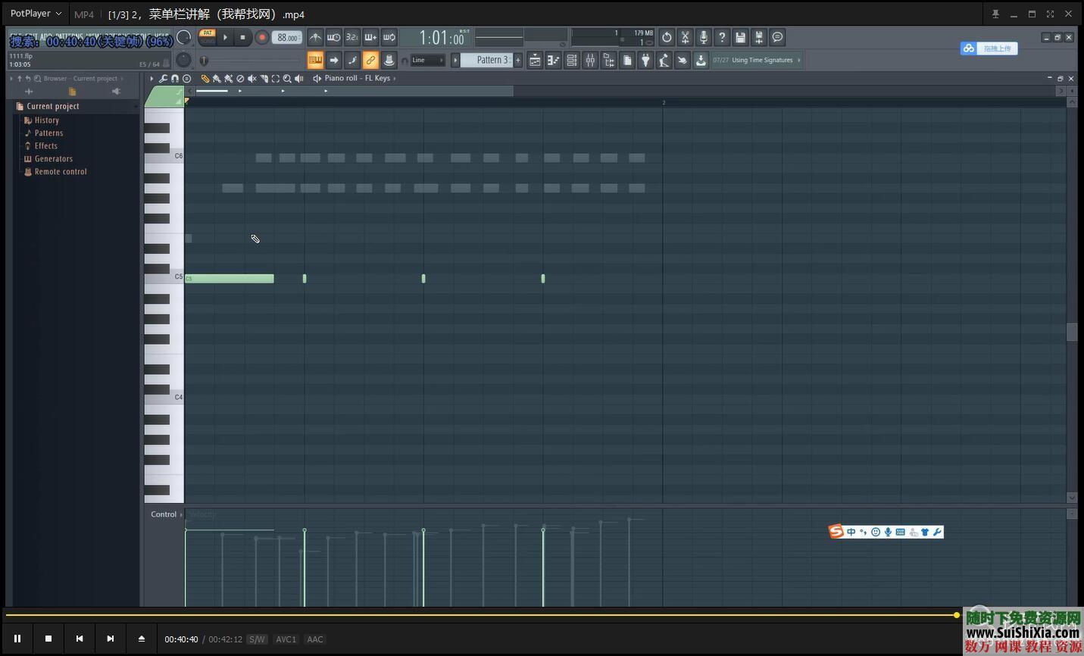Toggle the PAT/SONG mode switch
The width and height of the screenshot is (1084, 656).
coord(207,33)
